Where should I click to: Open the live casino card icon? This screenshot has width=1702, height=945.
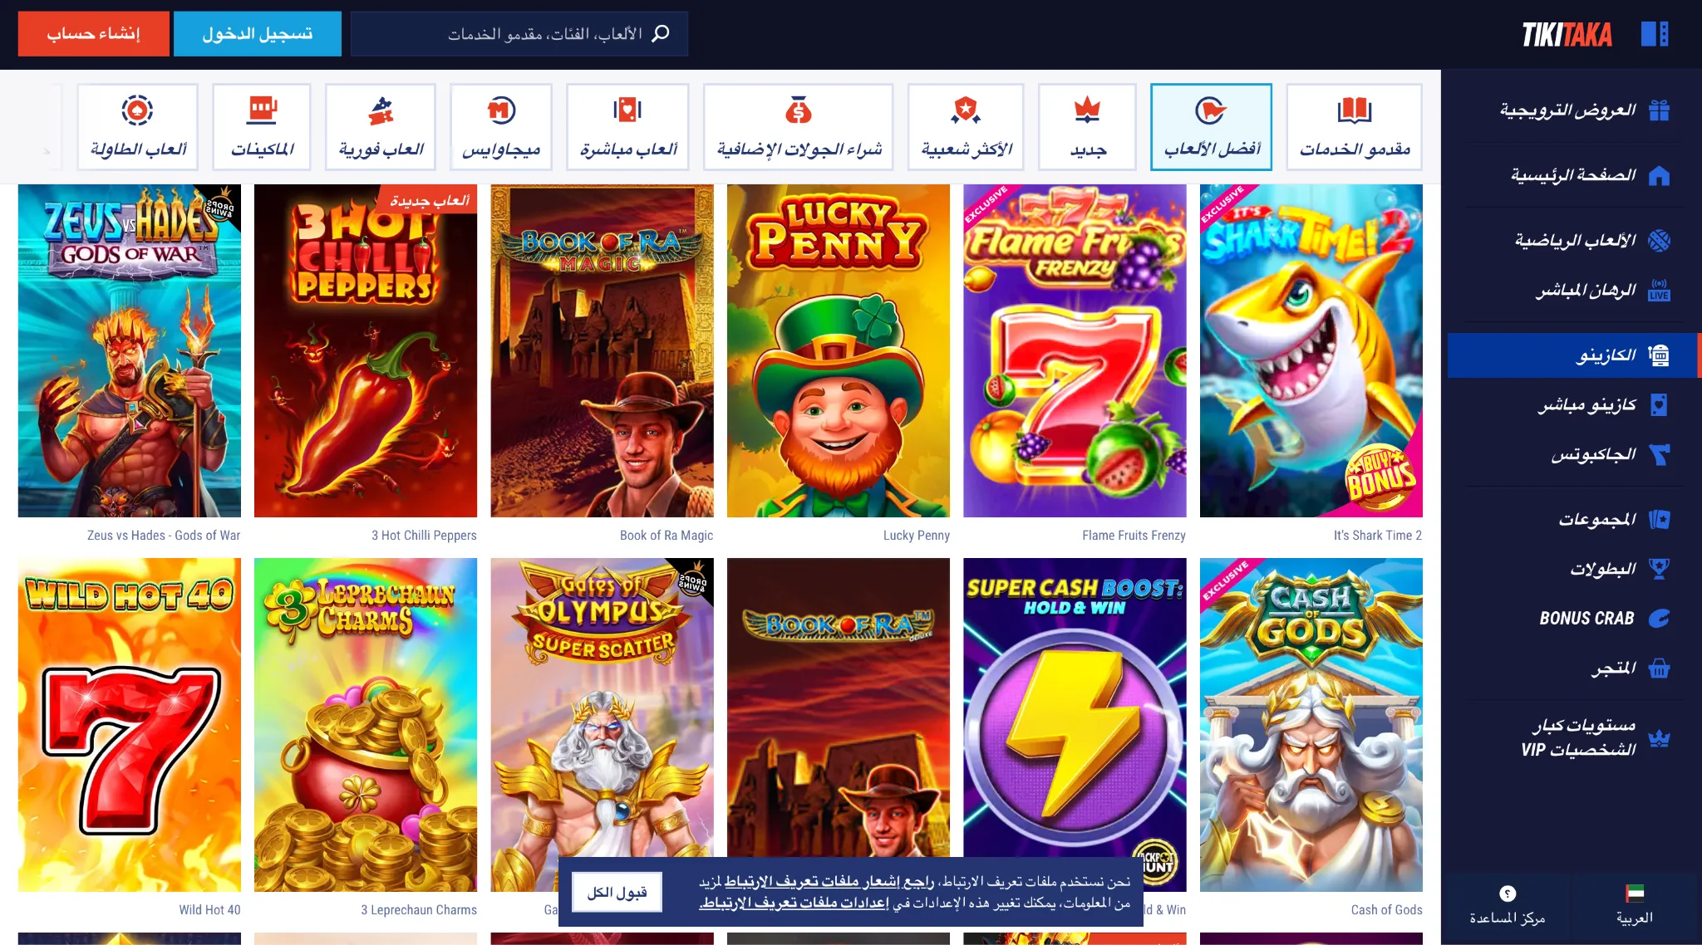tap(1659, 404)
